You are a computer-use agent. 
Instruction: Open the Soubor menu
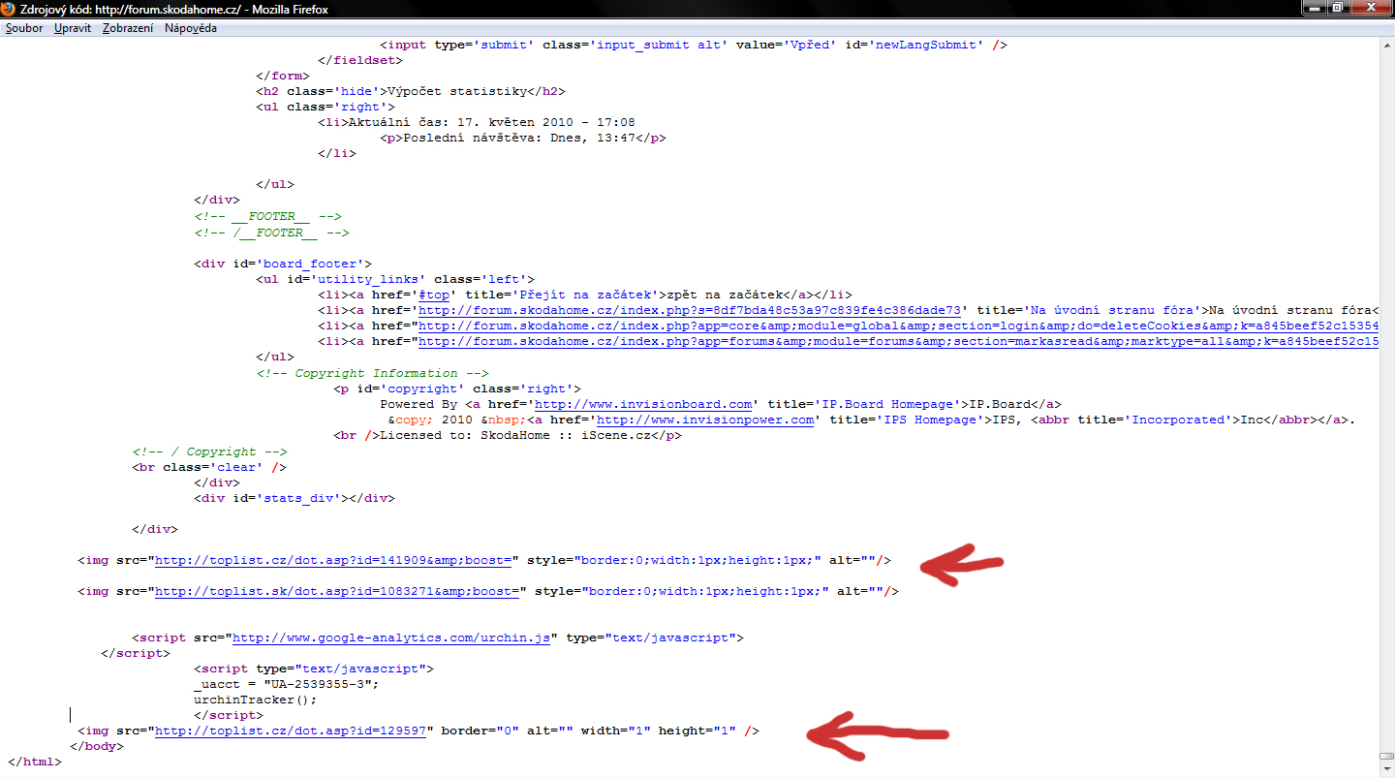click(x=24, y=28)
